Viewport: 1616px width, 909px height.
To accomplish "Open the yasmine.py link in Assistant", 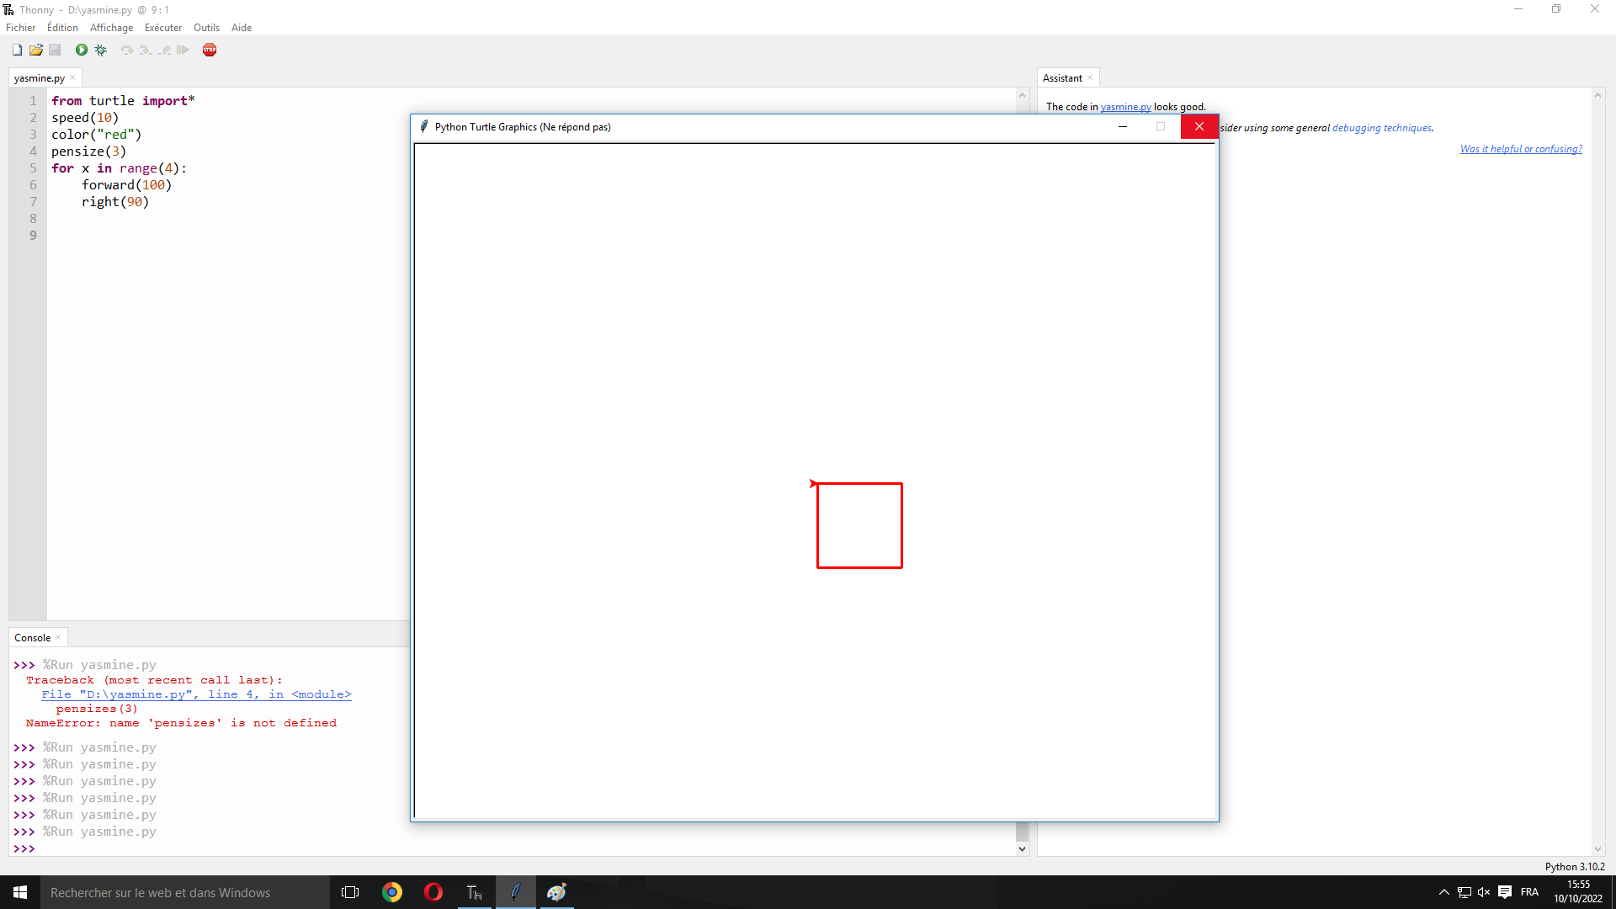I will (1125, 107).
